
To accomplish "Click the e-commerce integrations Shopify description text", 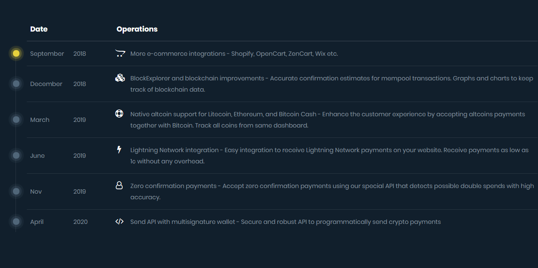I will [234, 54].
